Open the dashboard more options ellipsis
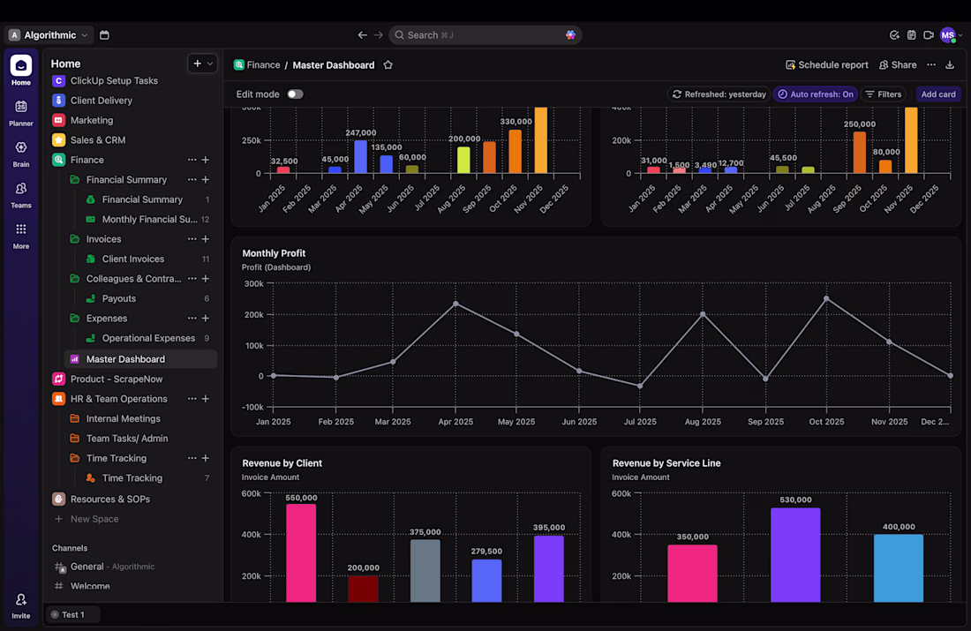Screen dimensions: 971x631 coord(930,65)
